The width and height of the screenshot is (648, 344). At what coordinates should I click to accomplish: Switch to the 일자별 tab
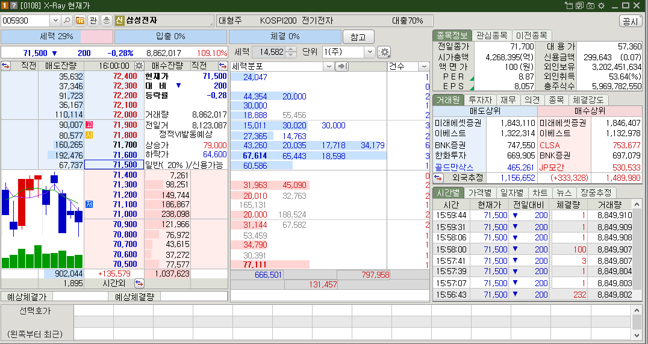512,193
